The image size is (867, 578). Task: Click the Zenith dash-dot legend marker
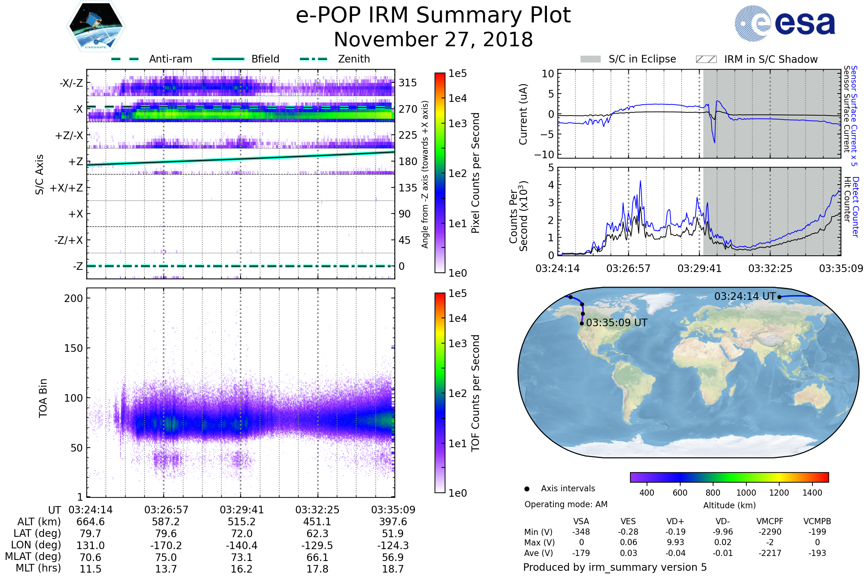tap(314, 59)
